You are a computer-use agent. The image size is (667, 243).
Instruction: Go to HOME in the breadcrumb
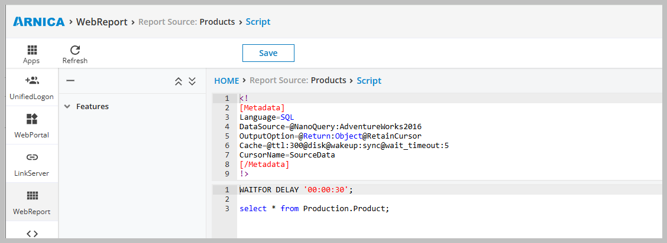[x=226, y=81]
